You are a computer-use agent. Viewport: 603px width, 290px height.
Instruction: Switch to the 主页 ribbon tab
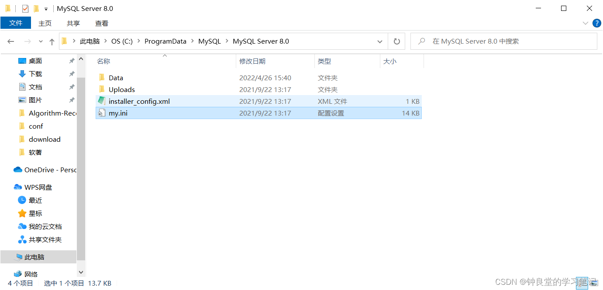coord(45,23)
